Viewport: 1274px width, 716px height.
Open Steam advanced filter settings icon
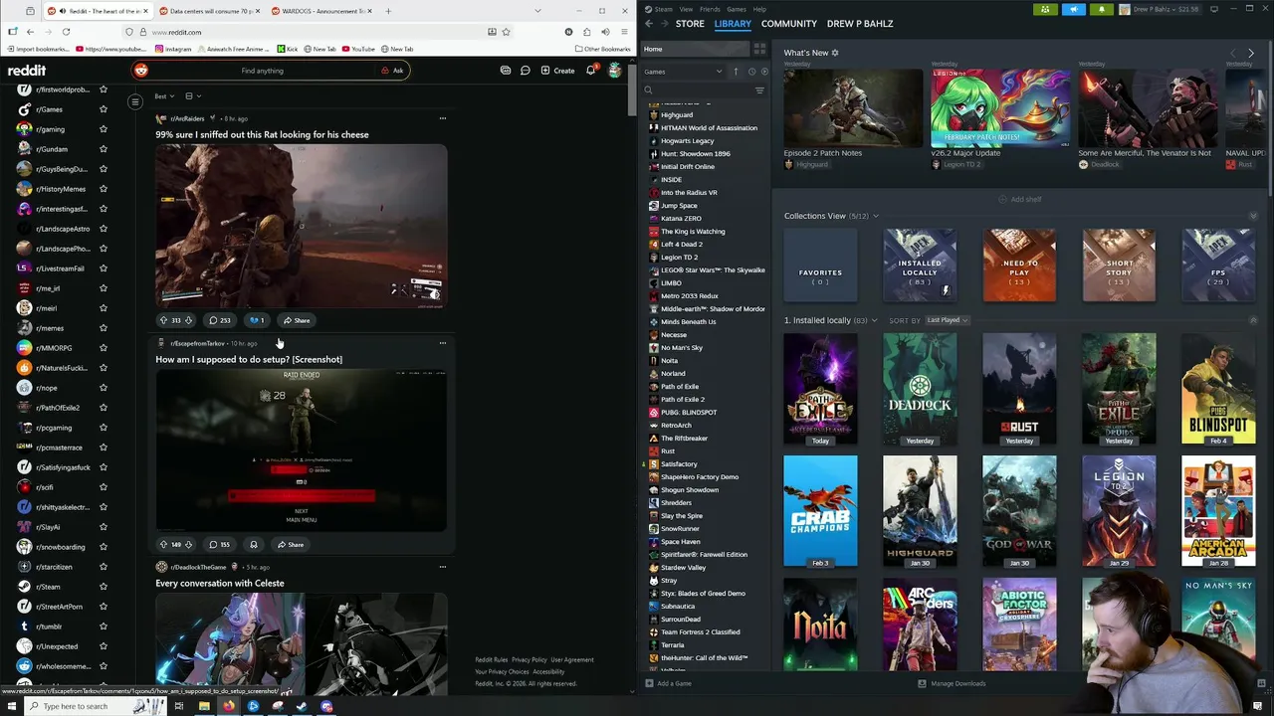click(x=759, y=90)
